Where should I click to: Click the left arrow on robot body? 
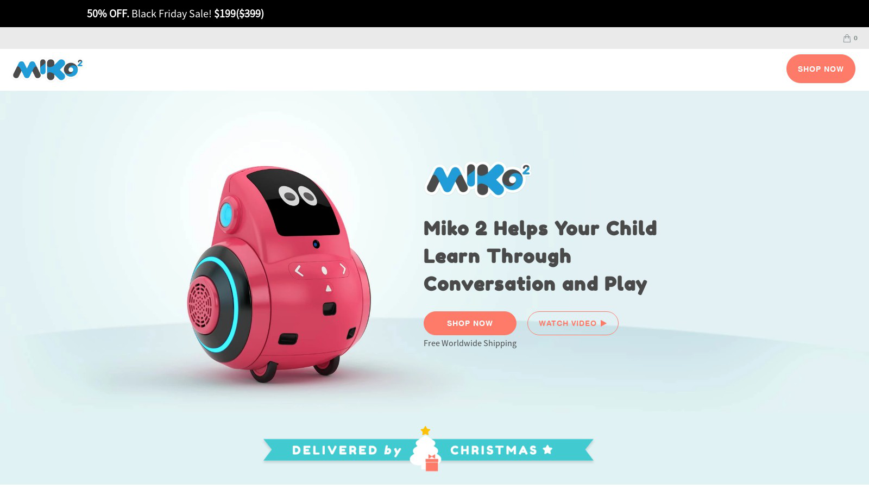(299, 271)
